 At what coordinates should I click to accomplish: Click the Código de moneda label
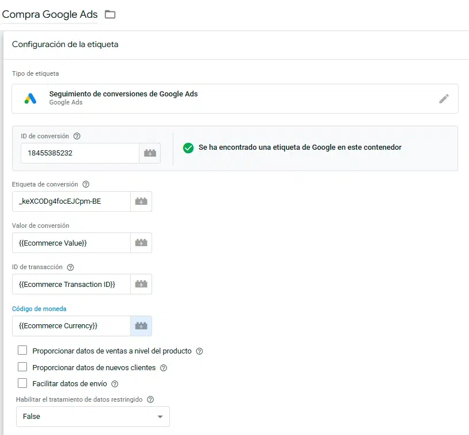[39, 309]
